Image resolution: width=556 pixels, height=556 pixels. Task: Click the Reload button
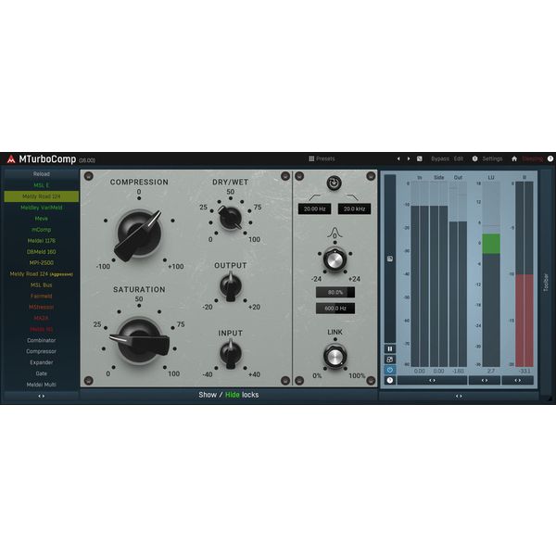coord(41,174)
